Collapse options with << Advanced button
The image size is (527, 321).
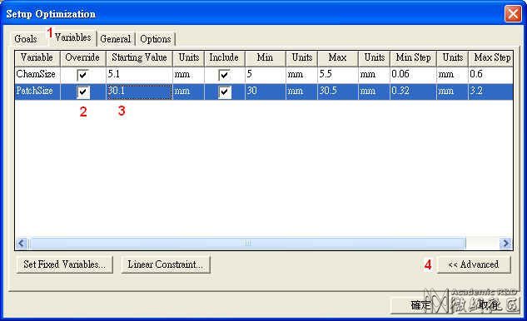coord(473,264)
